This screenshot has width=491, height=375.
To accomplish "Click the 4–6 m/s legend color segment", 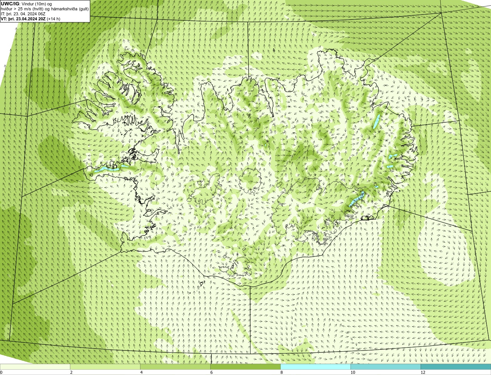I will tap(175, 367).
